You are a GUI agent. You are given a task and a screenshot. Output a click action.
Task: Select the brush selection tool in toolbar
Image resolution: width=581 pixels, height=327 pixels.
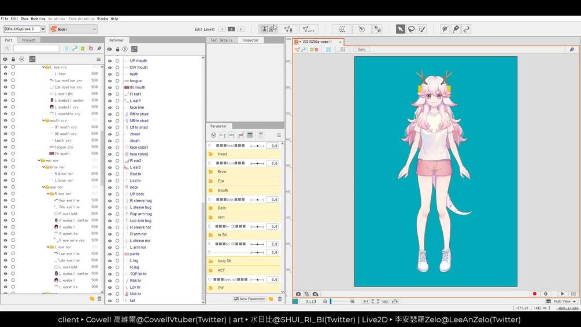point(422,29)
